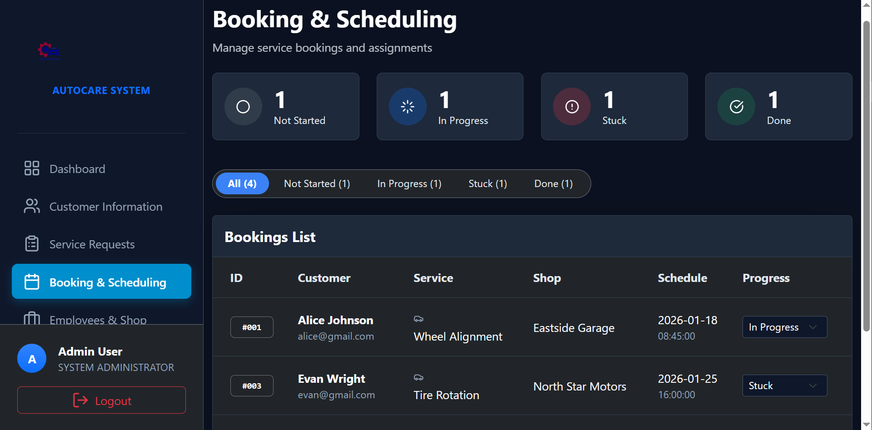Screen dimensions: 872x430
Task: Click car icon above Wheel Alignment
Action: point(419,319)
